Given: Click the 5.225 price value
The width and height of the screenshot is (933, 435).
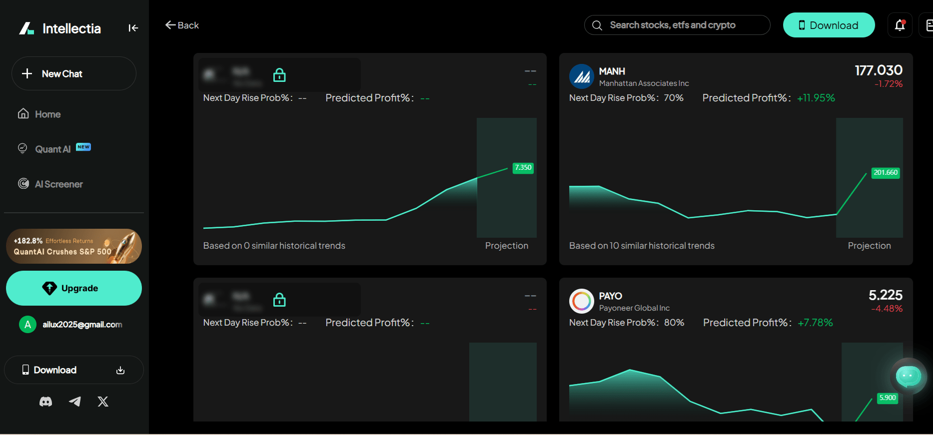Looking at the screenshot, I should pos(886,295).
